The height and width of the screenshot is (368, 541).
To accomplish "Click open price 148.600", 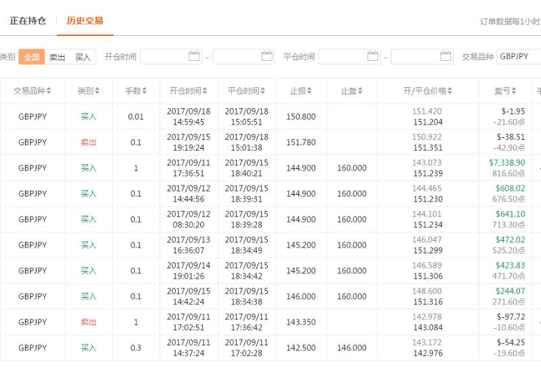I will click(x=427, y=291).
